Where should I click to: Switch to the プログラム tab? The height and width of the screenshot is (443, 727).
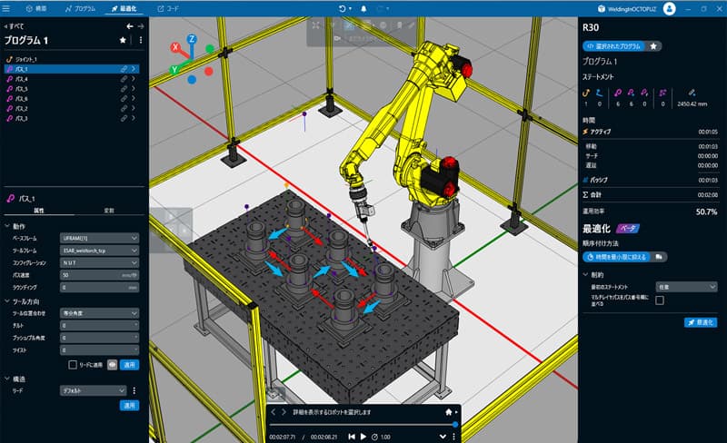pyautogui.click(x=80, y=8)
